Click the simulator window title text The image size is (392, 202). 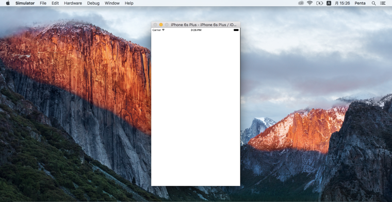pyautogui.click(x=204, y=25)
